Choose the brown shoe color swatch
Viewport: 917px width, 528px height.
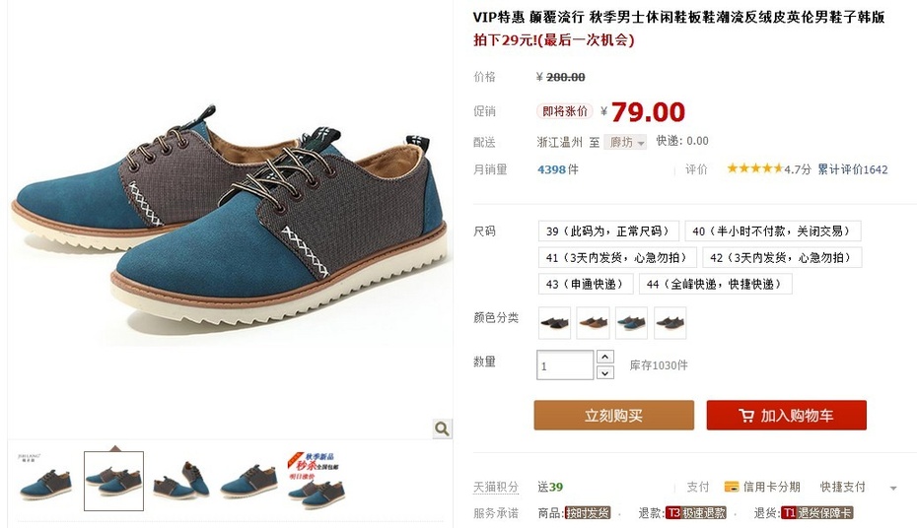click(593, 323)
